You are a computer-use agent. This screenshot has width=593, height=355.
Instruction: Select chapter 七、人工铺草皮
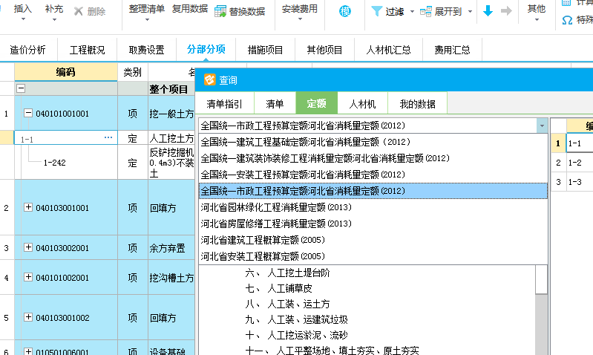point(279,288)
